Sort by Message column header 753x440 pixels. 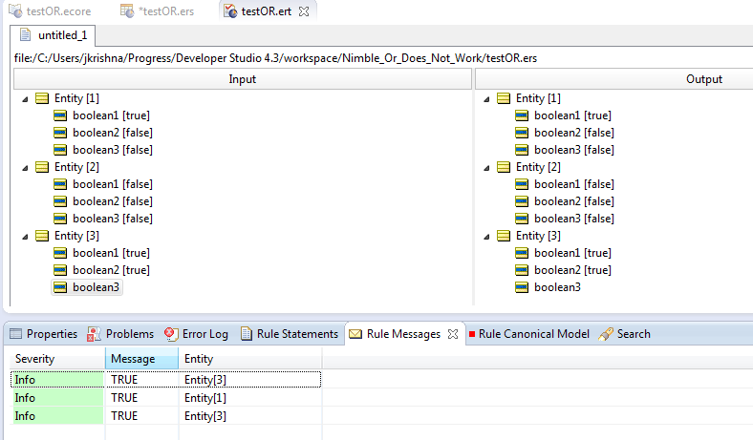tap(141, 359)
